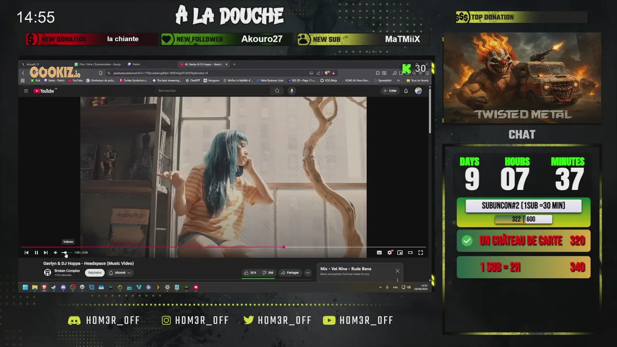Open the Broken Complex channel name link
This screenshot has height=347, width=617.
point(67,271)
